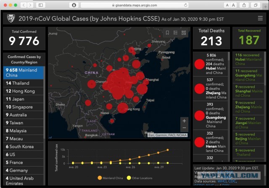Reload the page with refresh icon
This screenshot has width=269, height=188.
point(185,5)
